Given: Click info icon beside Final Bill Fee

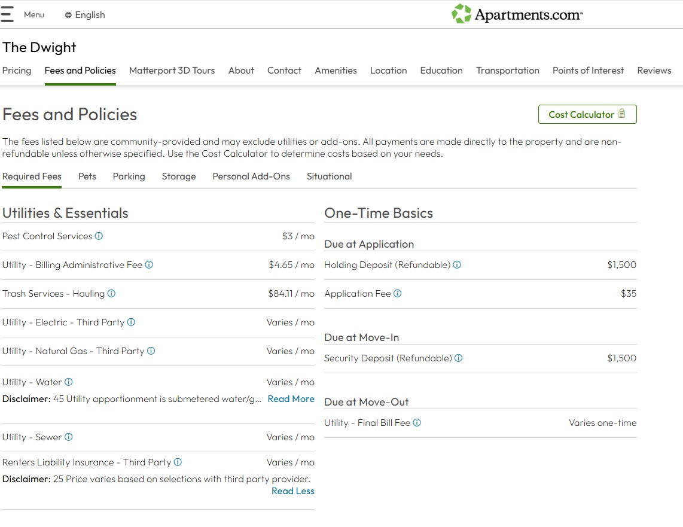Looking at the screenshot, I should point(417,423).
